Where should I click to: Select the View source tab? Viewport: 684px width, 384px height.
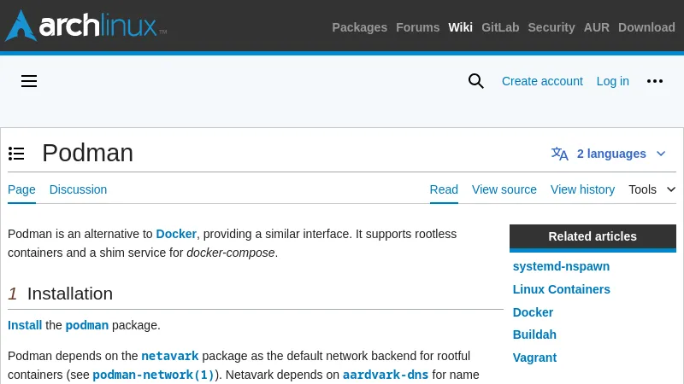pos(504,189)
